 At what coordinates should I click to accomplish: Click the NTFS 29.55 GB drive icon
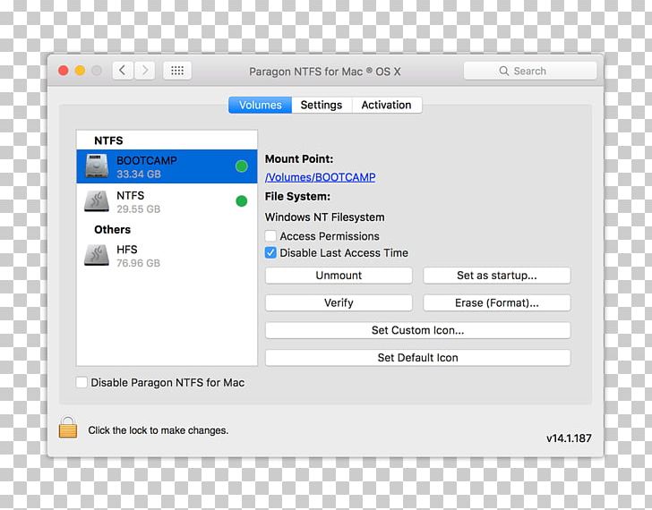(97, 201)
